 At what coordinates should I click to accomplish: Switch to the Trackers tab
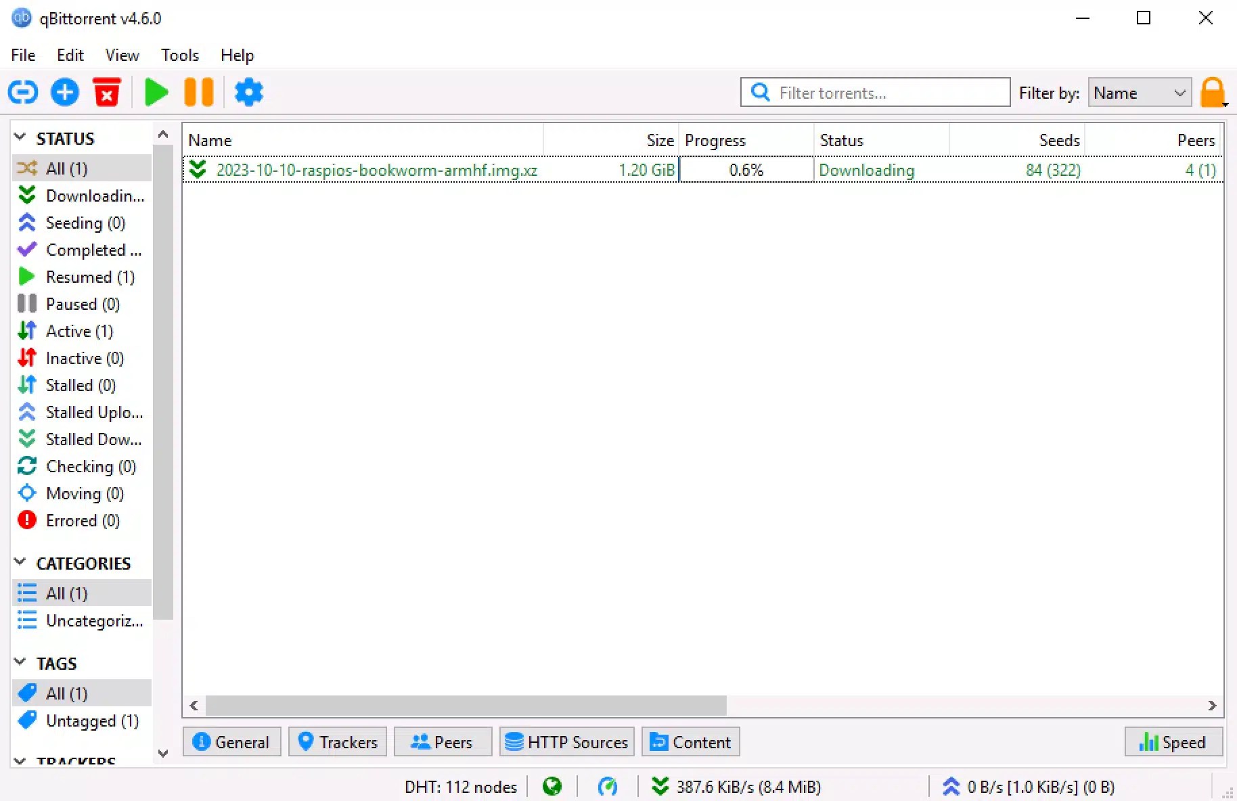tap(337, 741)
